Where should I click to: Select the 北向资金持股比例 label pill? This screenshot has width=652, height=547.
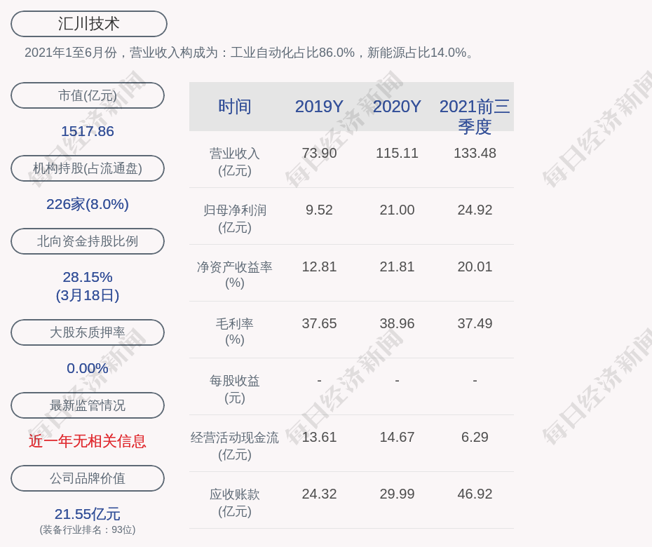pos(88,241)
